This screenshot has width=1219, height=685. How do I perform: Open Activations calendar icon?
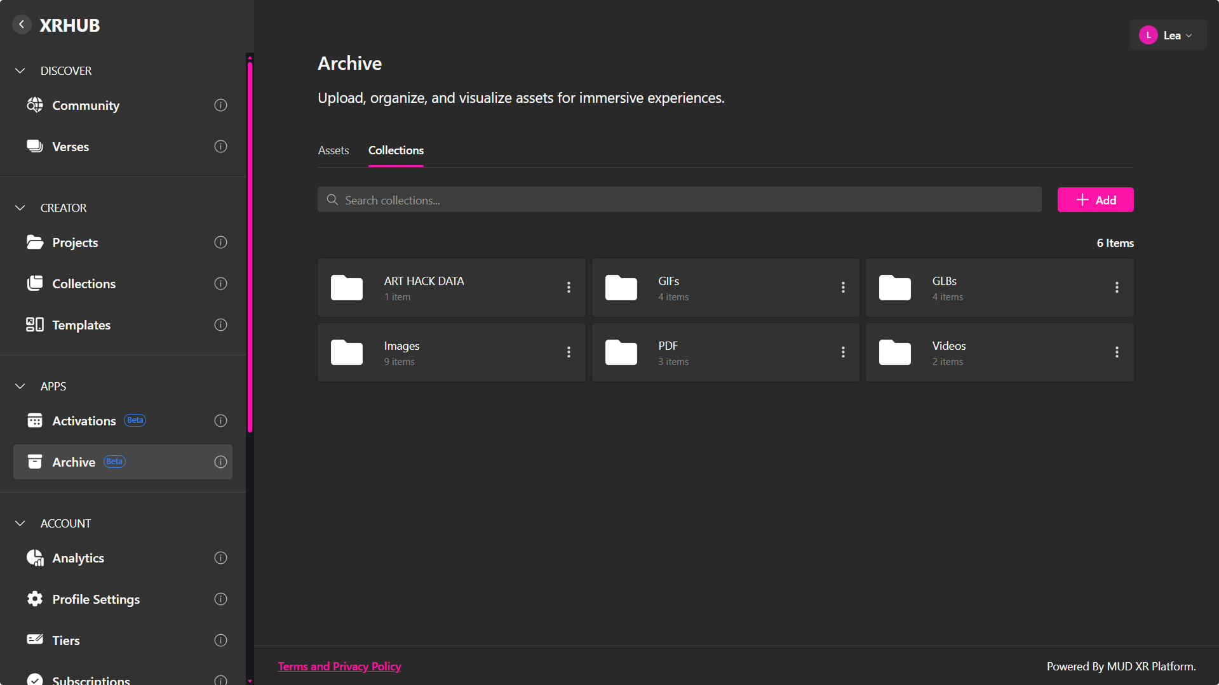pos(35,420)
